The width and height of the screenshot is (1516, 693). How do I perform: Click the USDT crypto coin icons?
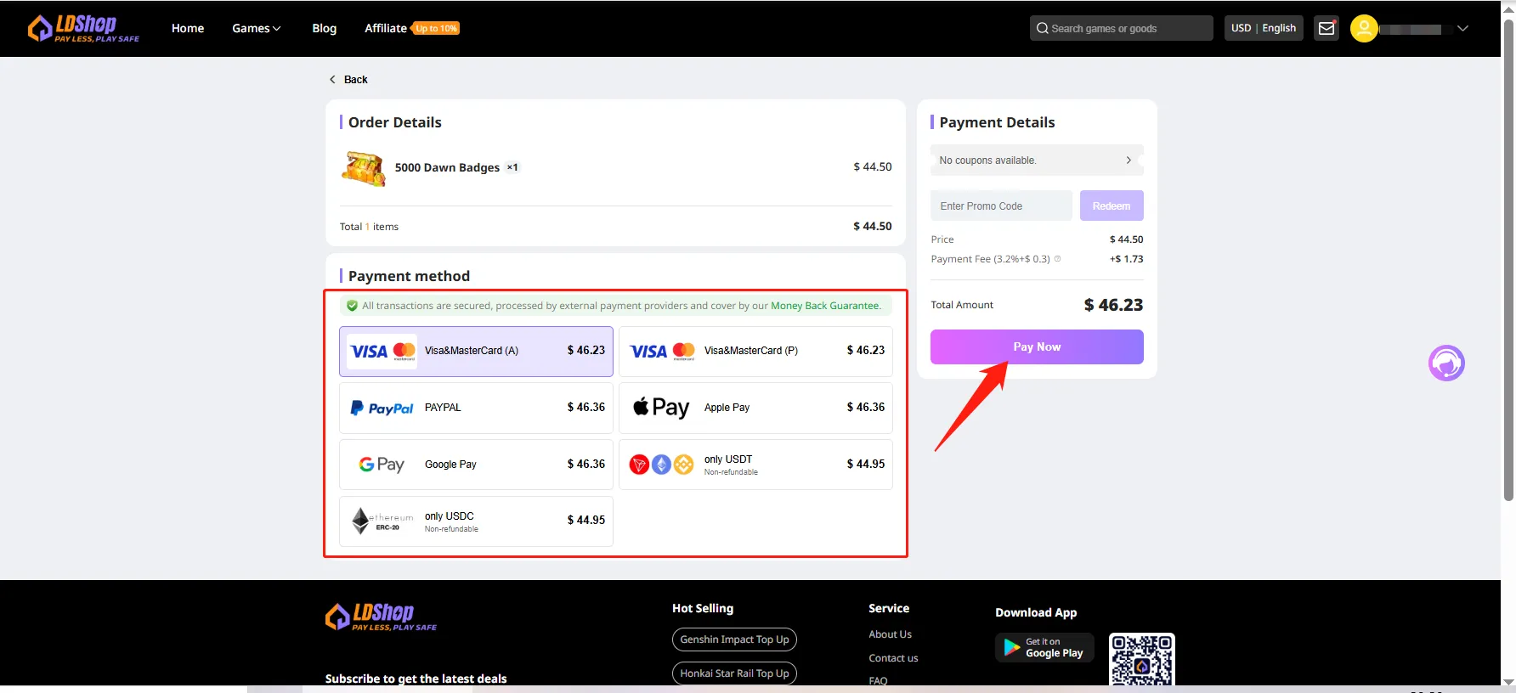click(x=661, y=465)
